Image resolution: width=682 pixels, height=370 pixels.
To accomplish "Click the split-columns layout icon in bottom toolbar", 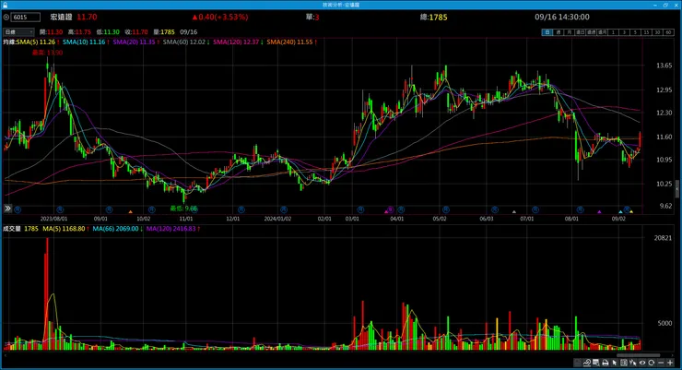I will click(624, 363).
